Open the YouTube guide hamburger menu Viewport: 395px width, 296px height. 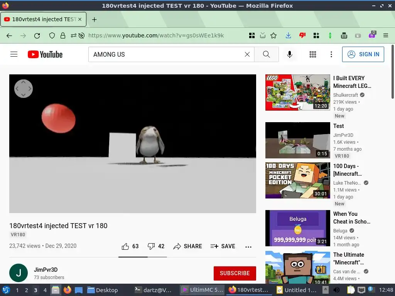point(14,54)
